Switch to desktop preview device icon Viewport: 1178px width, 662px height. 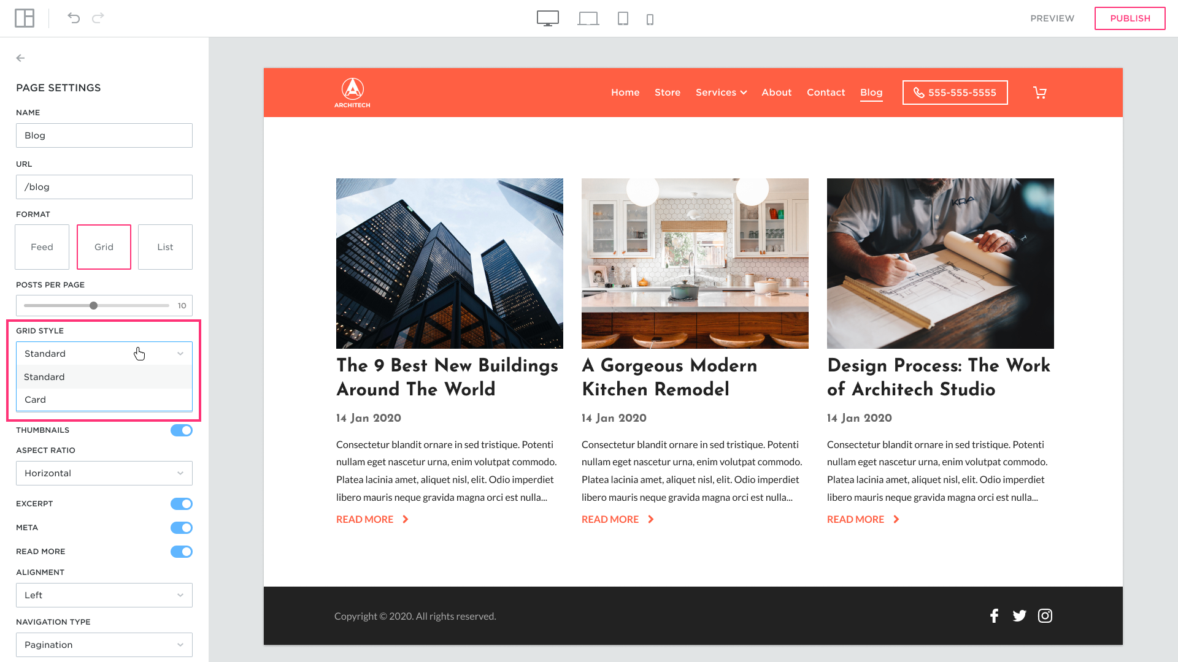click(547, 18)
